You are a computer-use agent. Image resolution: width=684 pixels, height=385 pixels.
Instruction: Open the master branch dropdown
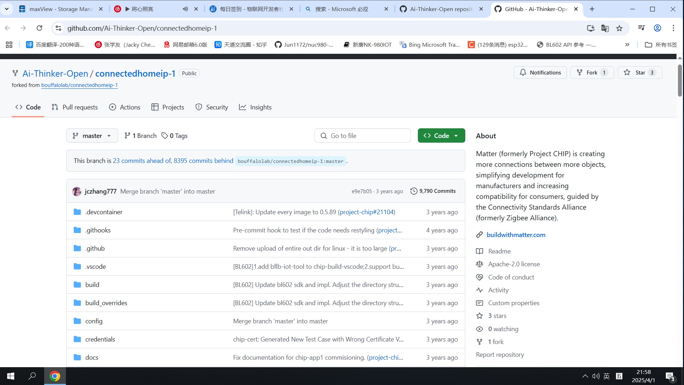92,135
